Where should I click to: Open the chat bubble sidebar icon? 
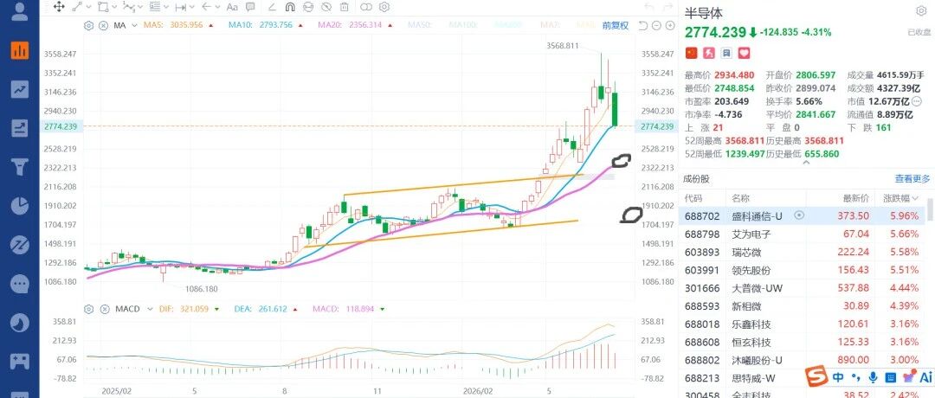pos(20,284)
